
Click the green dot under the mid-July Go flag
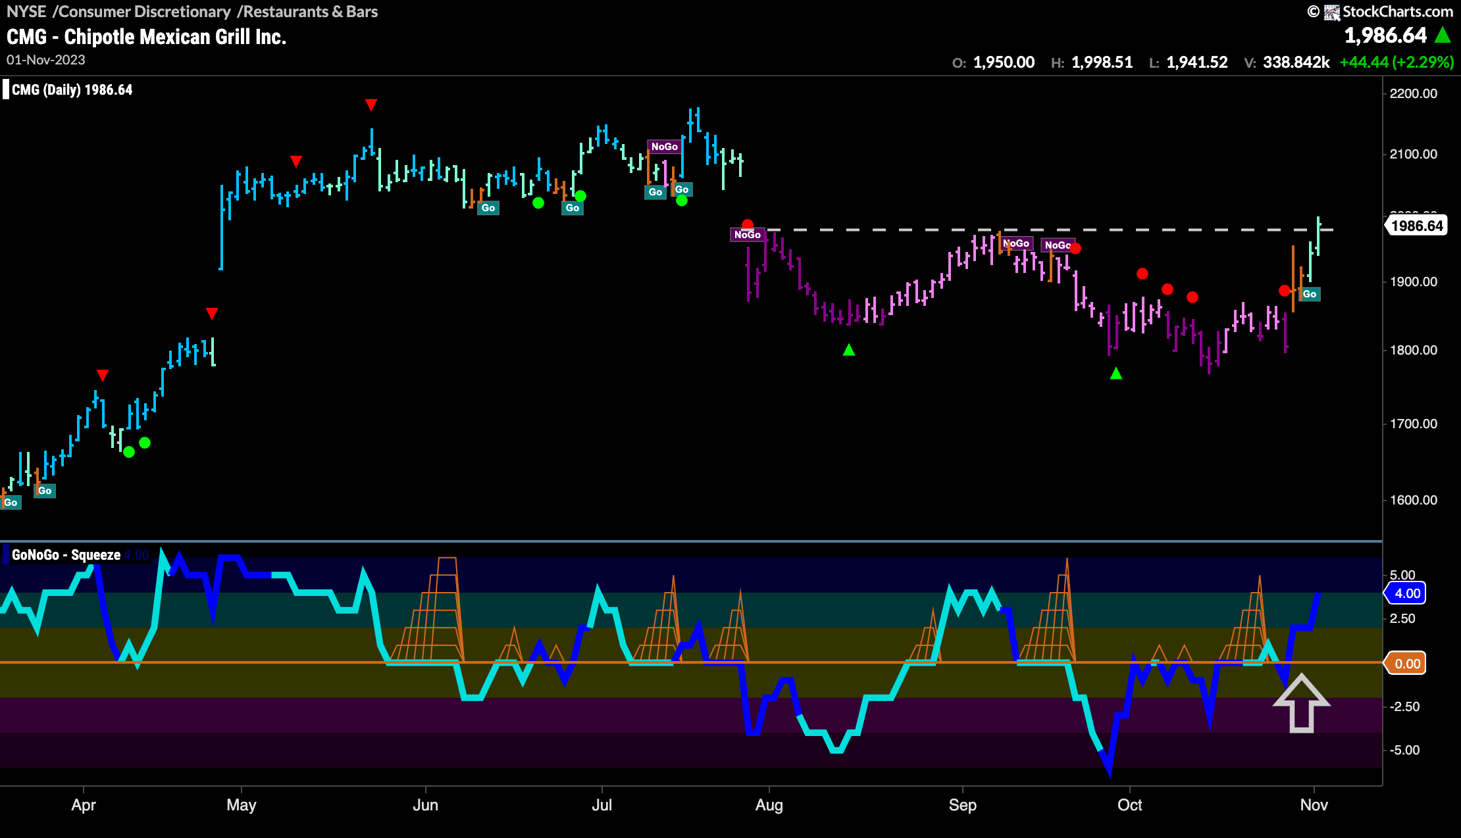(x=682, y=201)
